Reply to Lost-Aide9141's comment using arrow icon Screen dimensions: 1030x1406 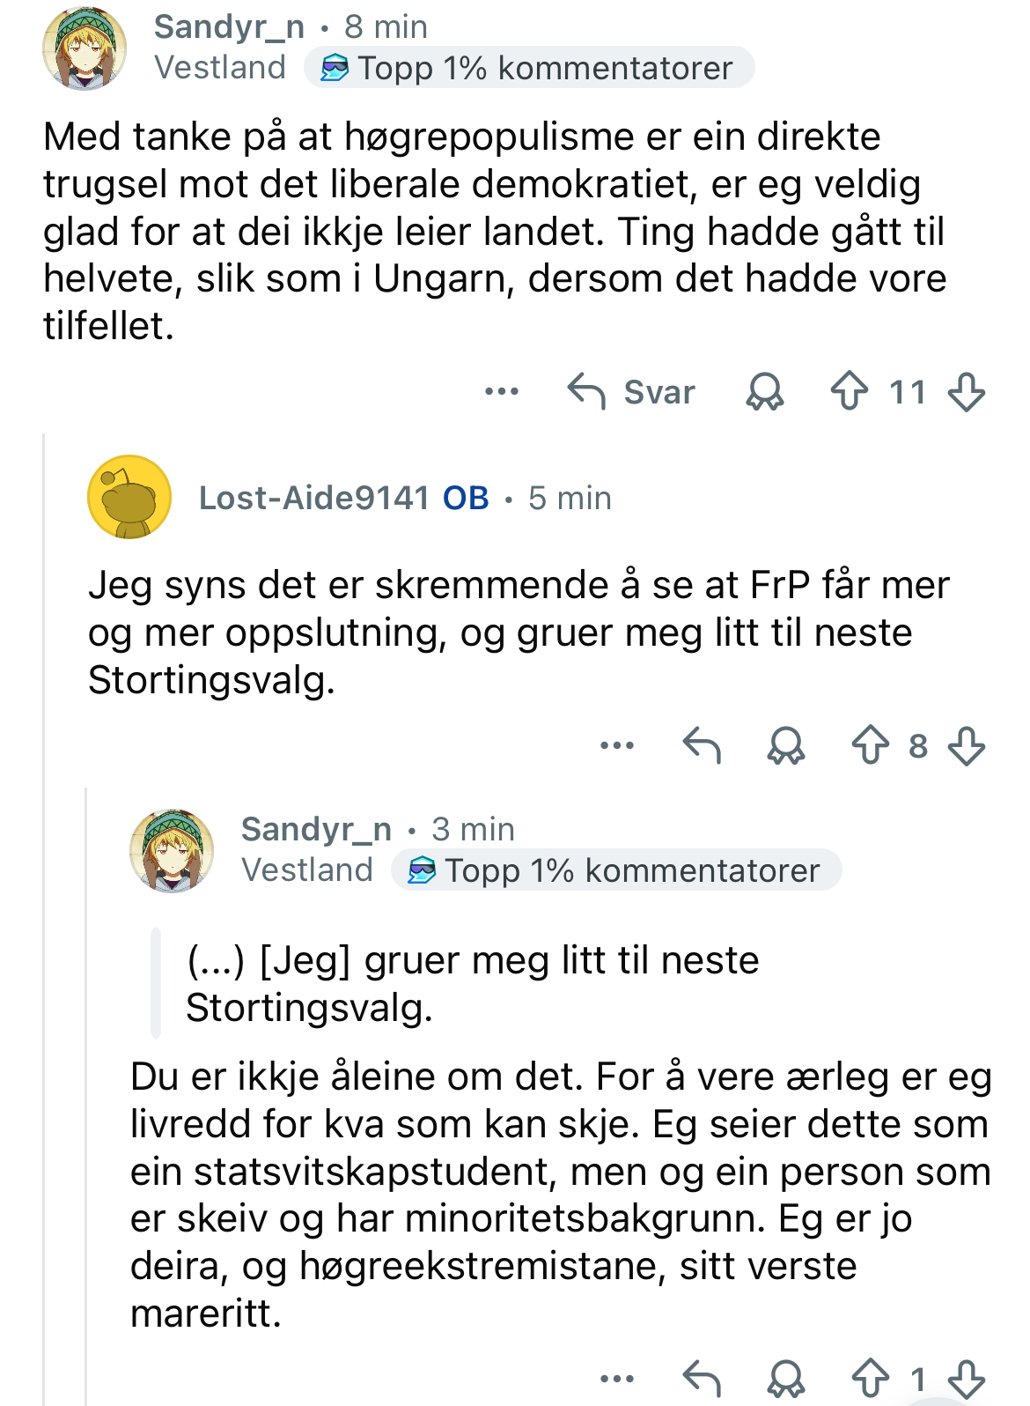702,745
